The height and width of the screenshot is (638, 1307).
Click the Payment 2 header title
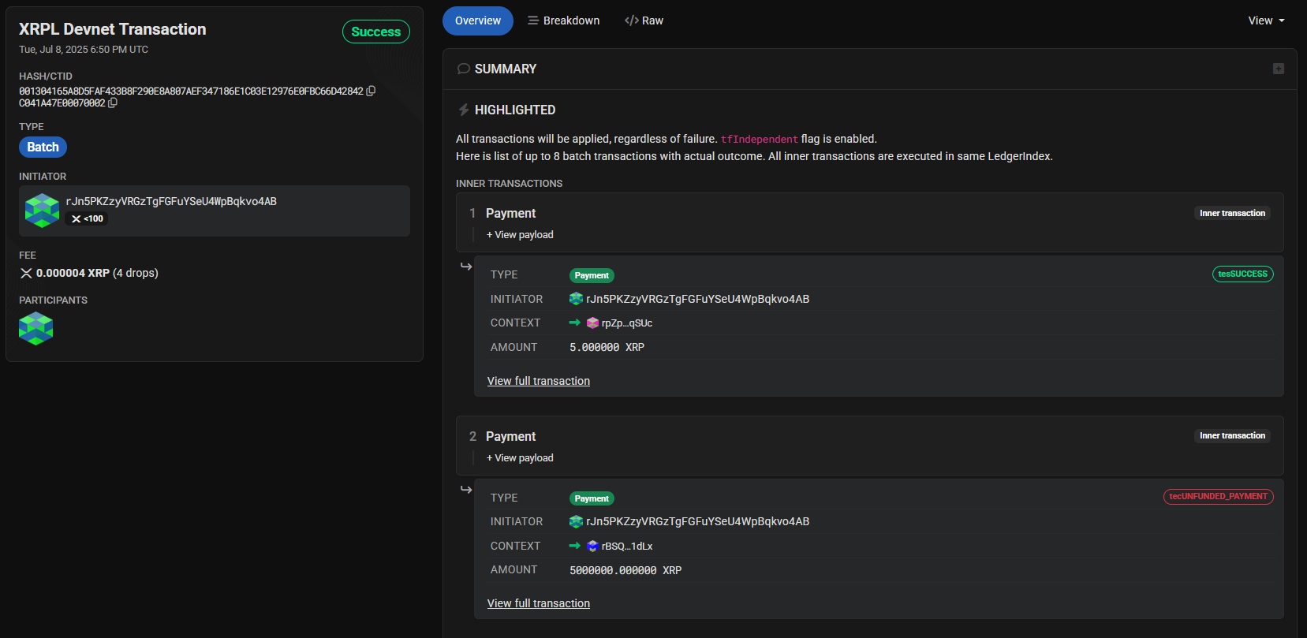510,436
